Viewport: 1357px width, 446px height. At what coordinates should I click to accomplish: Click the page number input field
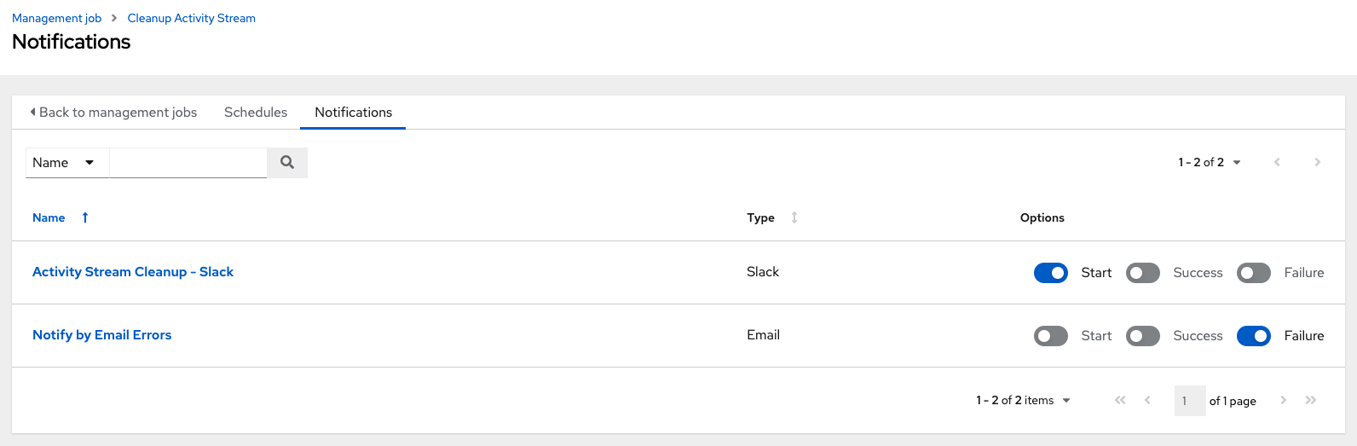(1190, 401)
